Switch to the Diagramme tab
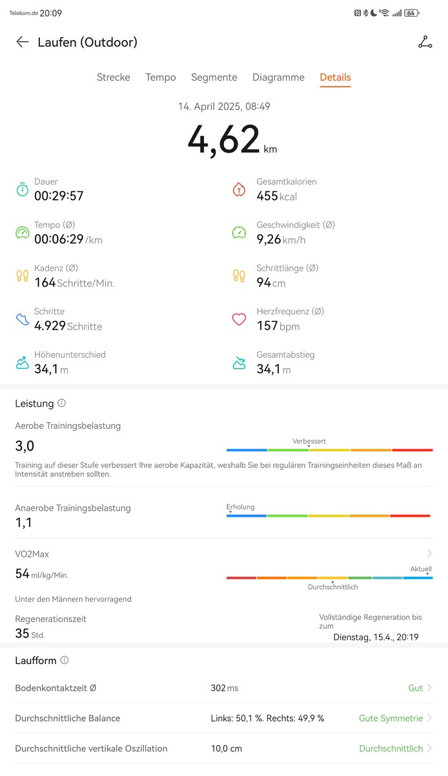 pyautogui.click(x=278, y=78)
